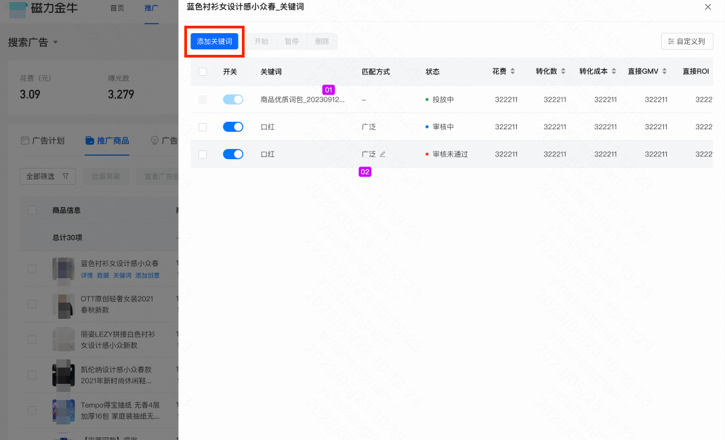
Task: Tick checkbox beside Tempo得宝抽纸 product
Action: [32, 410]
